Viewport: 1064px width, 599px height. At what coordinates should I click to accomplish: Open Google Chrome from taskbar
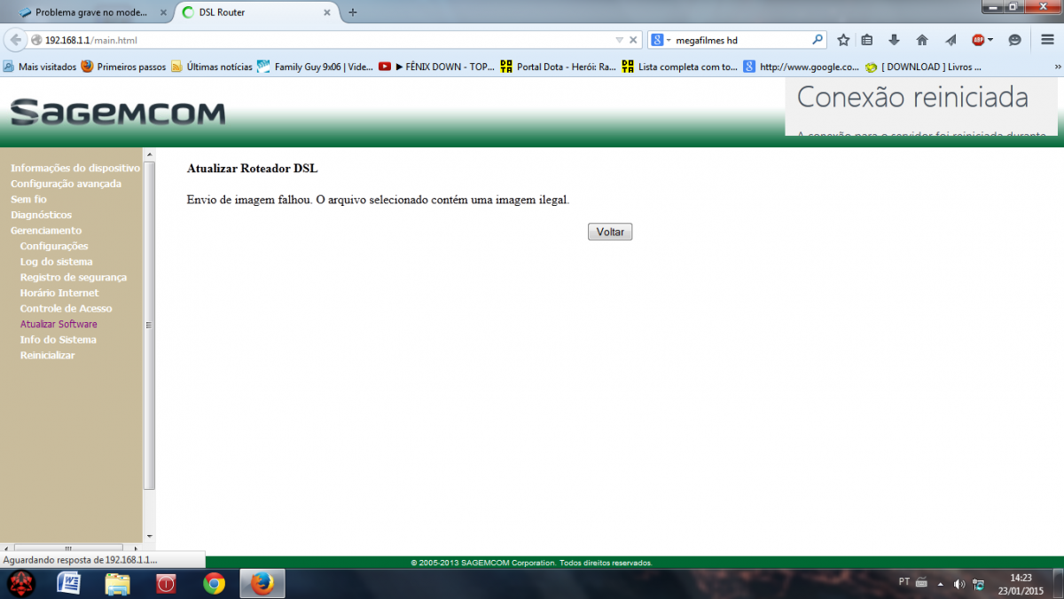(214, 584)
